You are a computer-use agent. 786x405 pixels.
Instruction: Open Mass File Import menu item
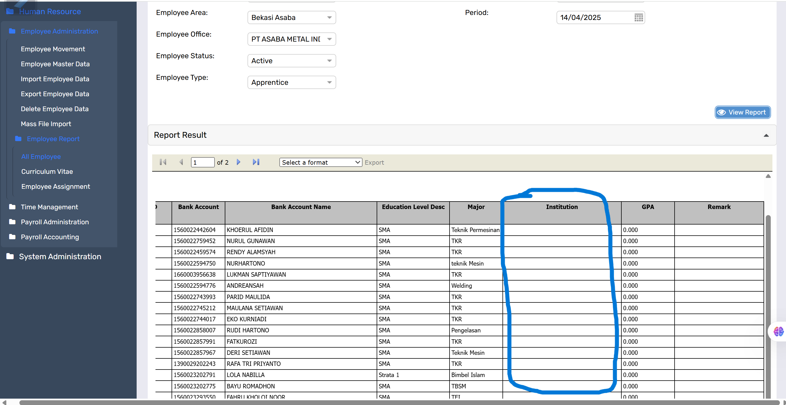click(x=46, y=124)
